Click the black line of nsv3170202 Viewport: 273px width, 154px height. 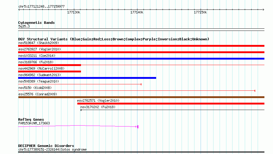pyautogui.click(x=172, y=110)
